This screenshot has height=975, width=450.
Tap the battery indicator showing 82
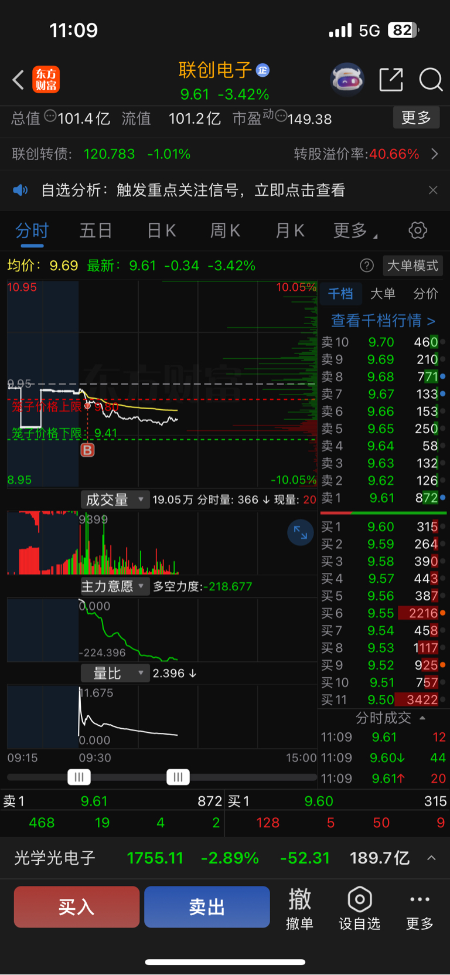pos(404,30)
